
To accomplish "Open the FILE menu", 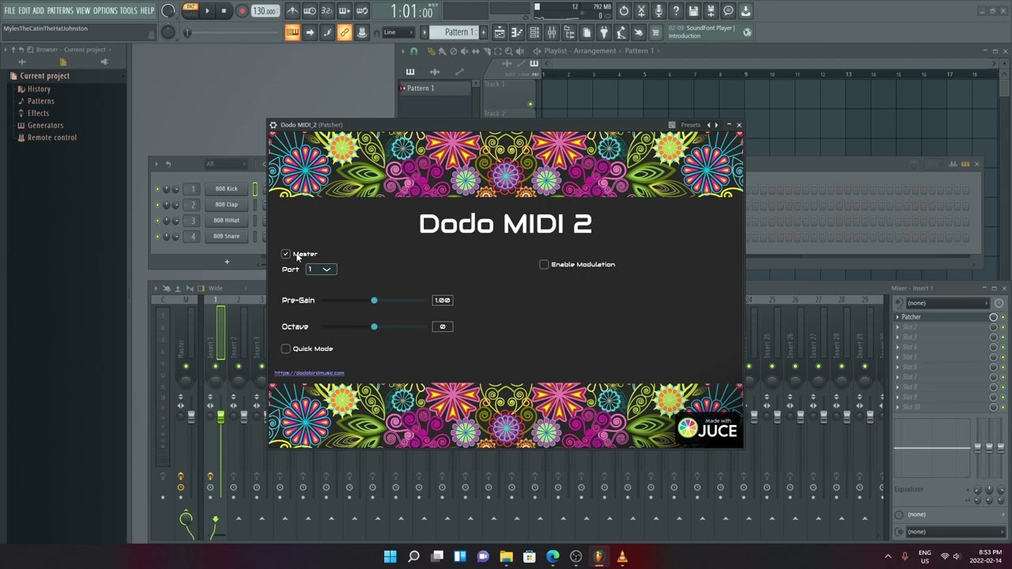I will point(10,11).
